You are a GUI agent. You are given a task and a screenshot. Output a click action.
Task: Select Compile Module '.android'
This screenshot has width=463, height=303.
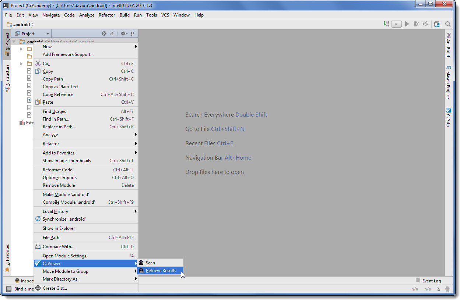(x=86, y=202)
